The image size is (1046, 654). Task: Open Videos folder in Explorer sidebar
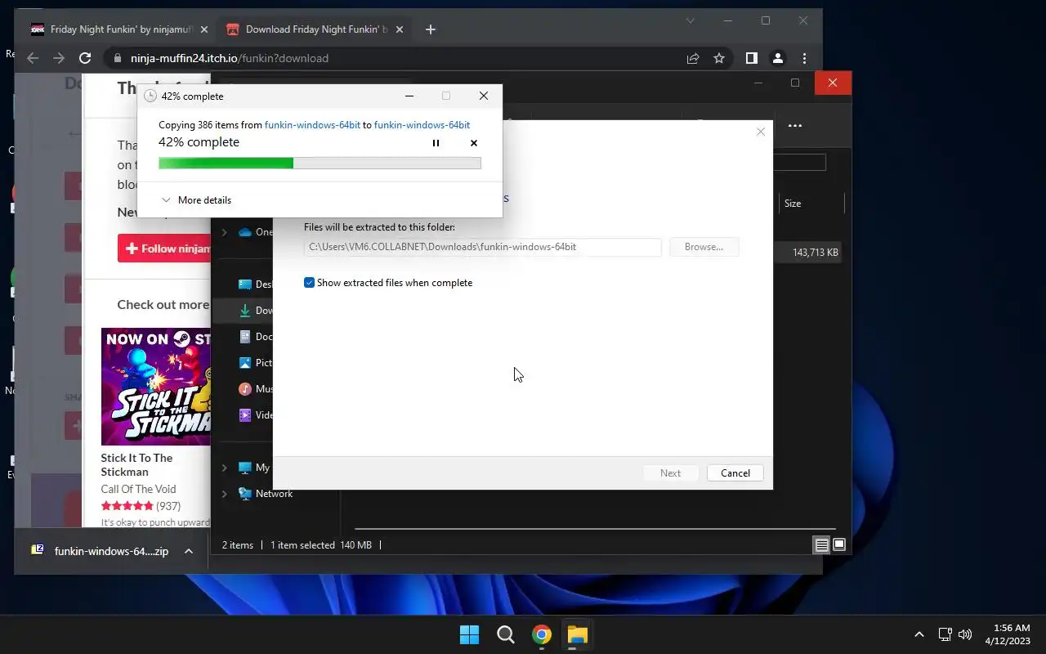255,415
